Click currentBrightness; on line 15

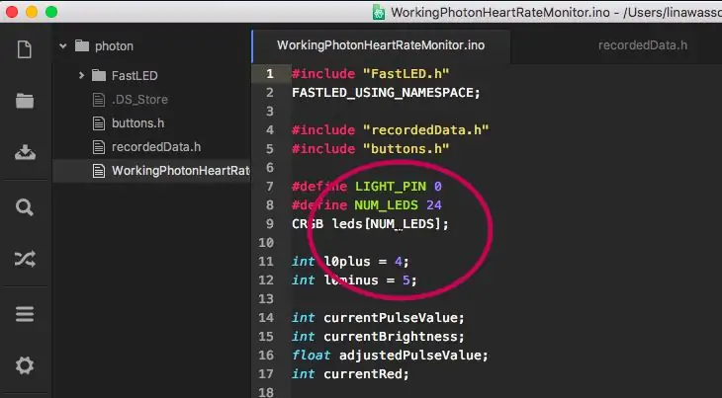tap(395, 337)
